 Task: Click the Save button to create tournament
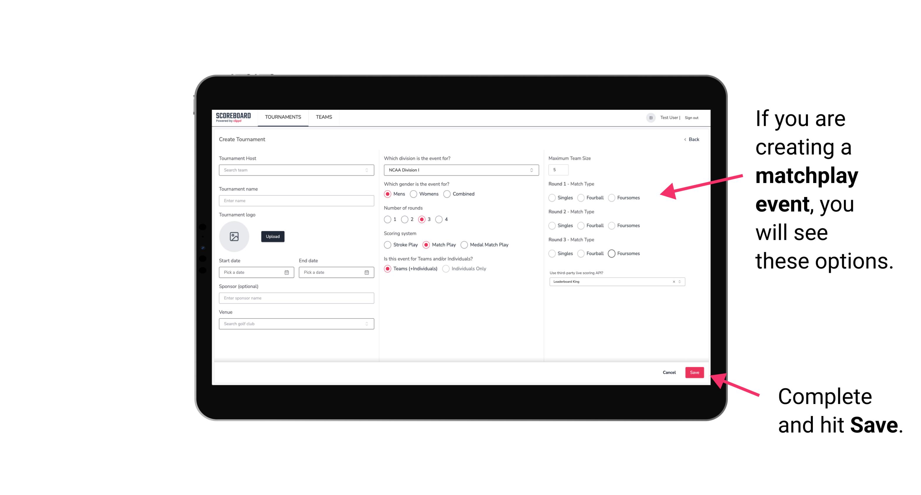click(x=695, y=372)
